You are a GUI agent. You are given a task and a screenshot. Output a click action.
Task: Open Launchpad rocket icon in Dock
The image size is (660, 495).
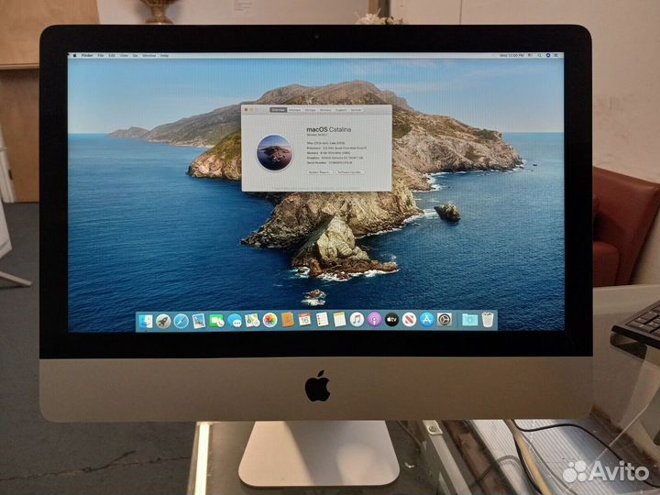pyautogui.click(x=163, y=321)
